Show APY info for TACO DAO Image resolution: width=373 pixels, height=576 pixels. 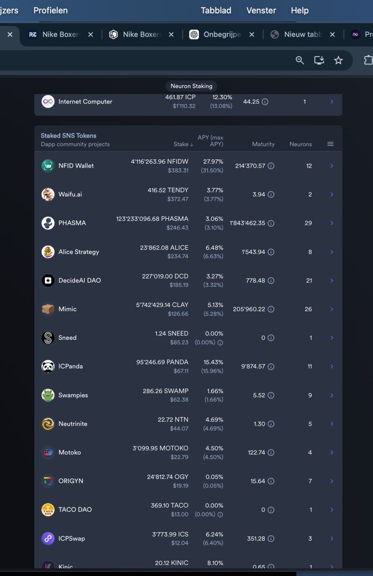220,515
